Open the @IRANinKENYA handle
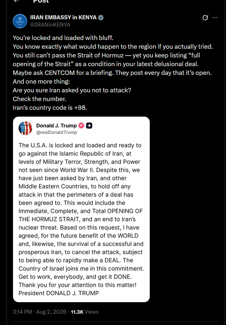Viewport: 226px width, 325px height. coord(50,25)
